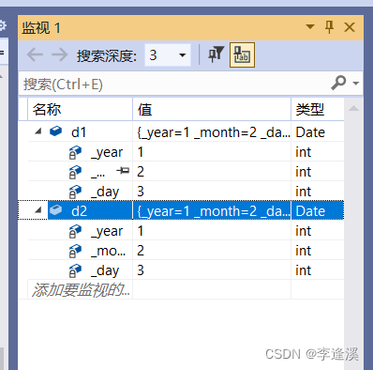Click value 1 of d2's _year
Viewport: 373px width, 370px height.
[x=141, y=231]
